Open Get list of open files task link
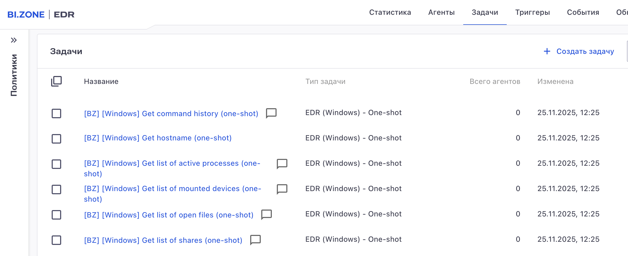This screenshot has height=256, width=628. coord(168,215)
